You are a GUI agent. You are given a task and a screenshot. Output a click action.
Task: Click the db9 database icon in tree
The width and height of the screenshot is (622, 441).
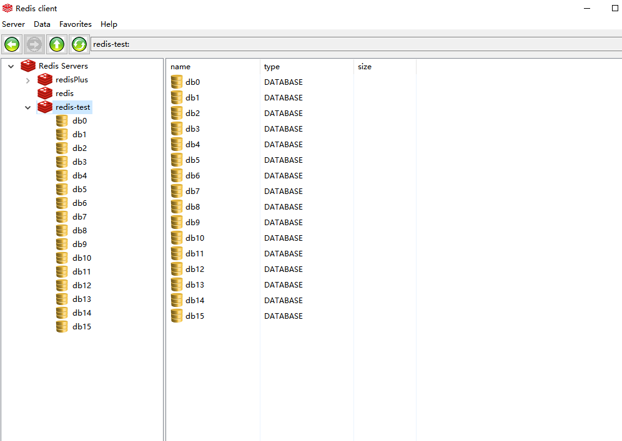click(62, 245)
